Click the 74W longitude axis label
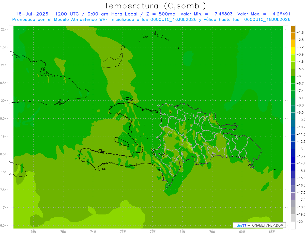The height and width of the screenshot is (235, 305). (x=93, y=231)
